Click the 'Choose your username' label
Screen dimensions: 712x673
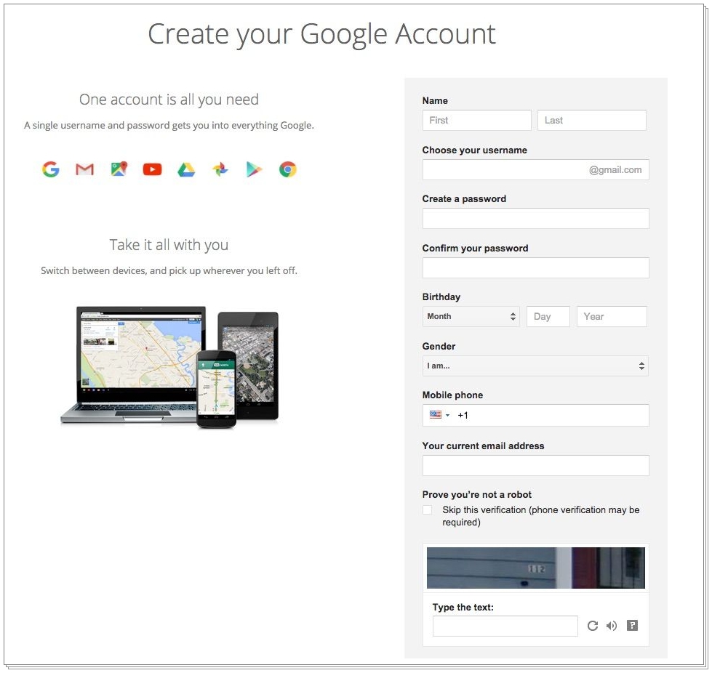point(474,150)
